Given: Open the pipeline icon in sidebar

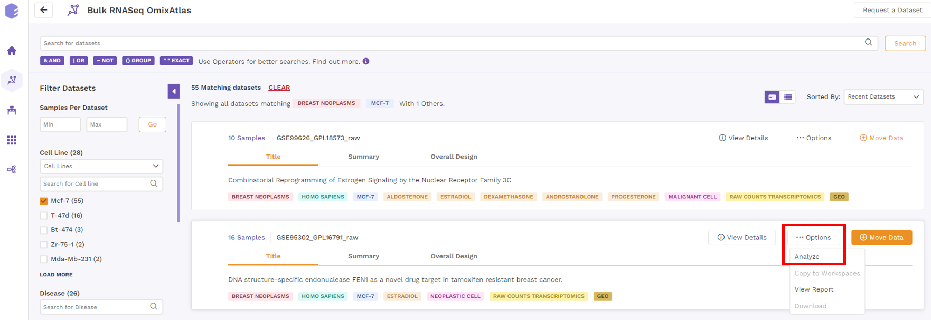Looking at the screenshot, I should click(12, 169).
